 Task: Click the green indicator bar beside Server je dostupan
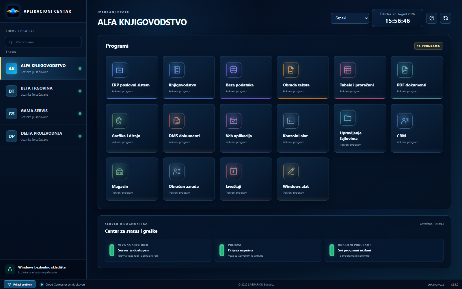[x=112, y=250]
